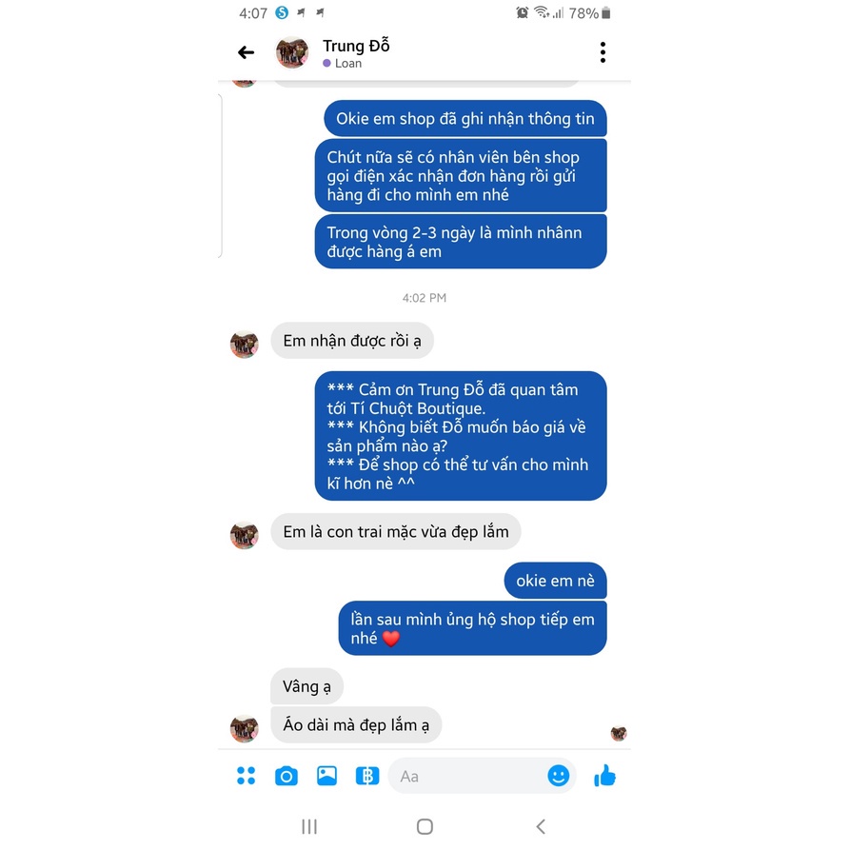
Task: Open the photo gallery picker
Action: pos(326,776)
